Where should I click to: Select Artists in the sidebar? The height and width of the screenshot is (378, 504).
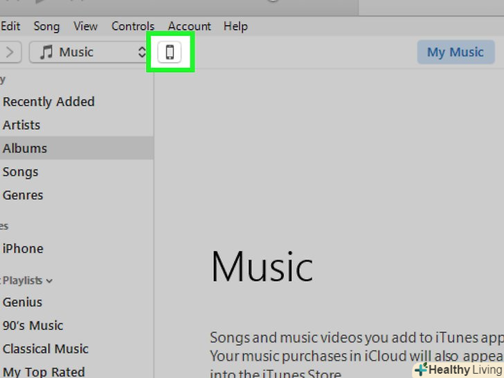pyautogui.click(x=21, y=125)
